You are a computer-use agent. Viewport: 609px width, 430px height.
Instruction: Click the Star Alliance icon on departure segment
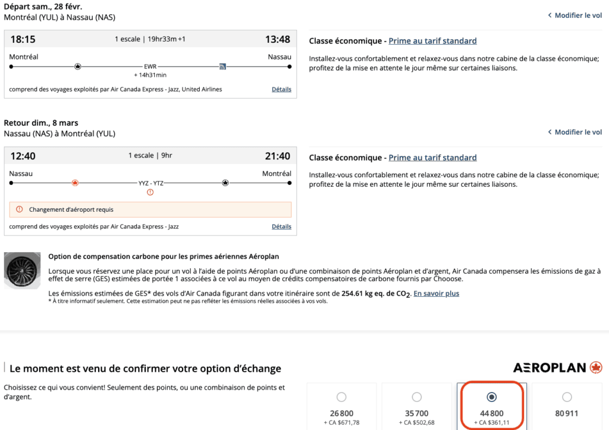(x=77, y=66)
